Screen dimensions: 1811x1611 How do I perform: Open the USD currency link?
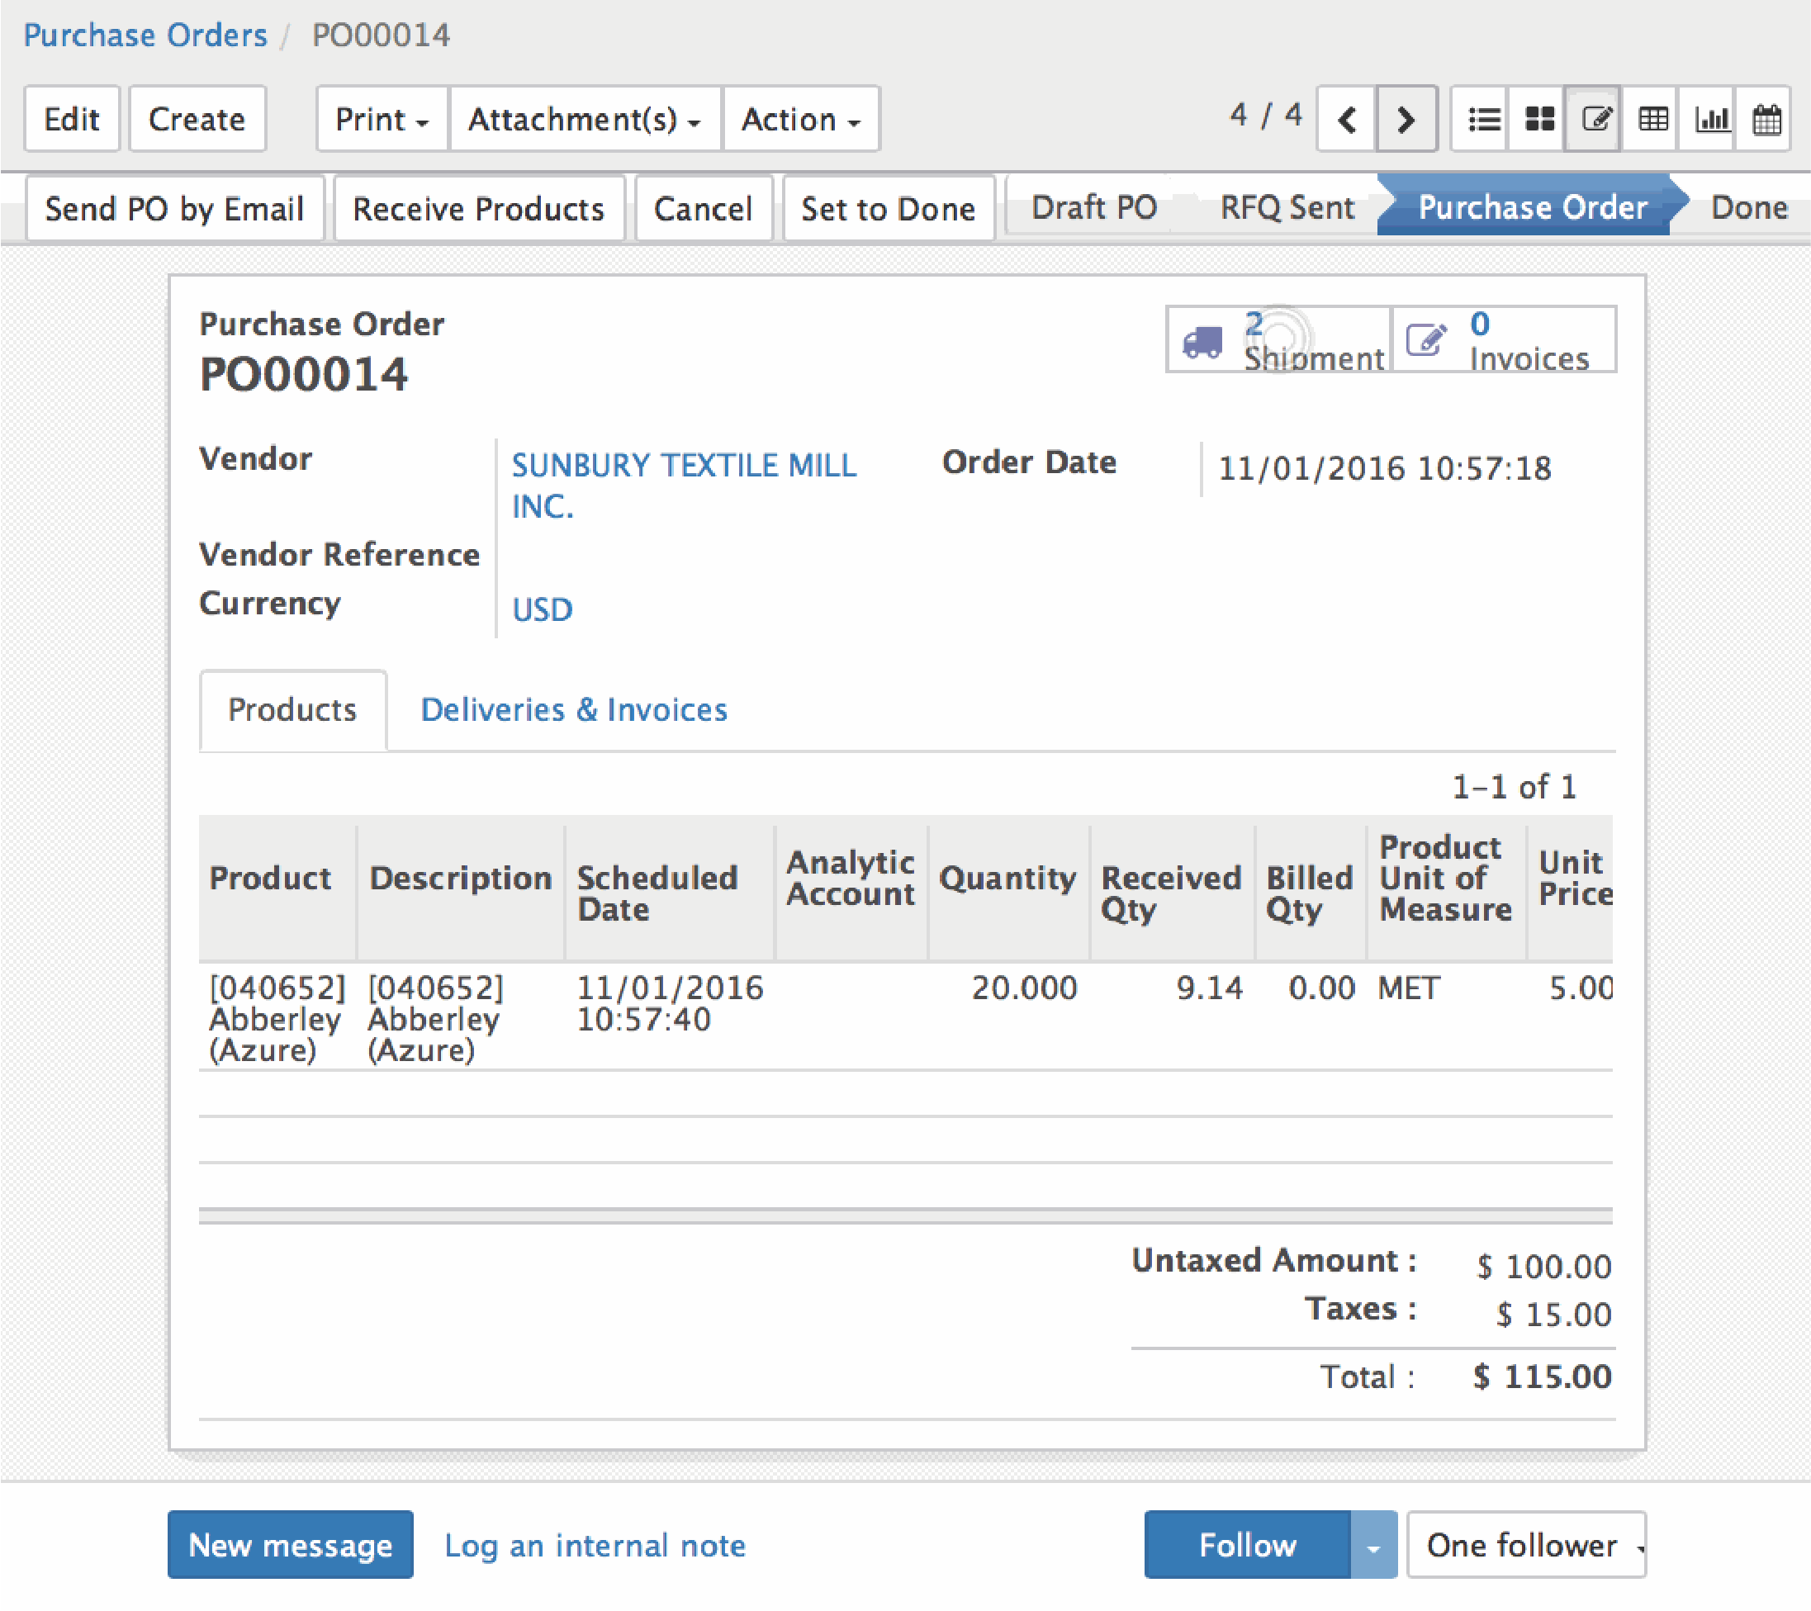(543, 609)
